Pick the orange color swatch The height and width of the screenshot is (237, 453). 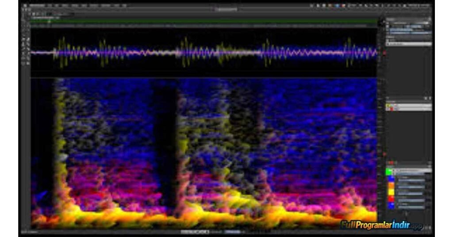coord(391,185)
